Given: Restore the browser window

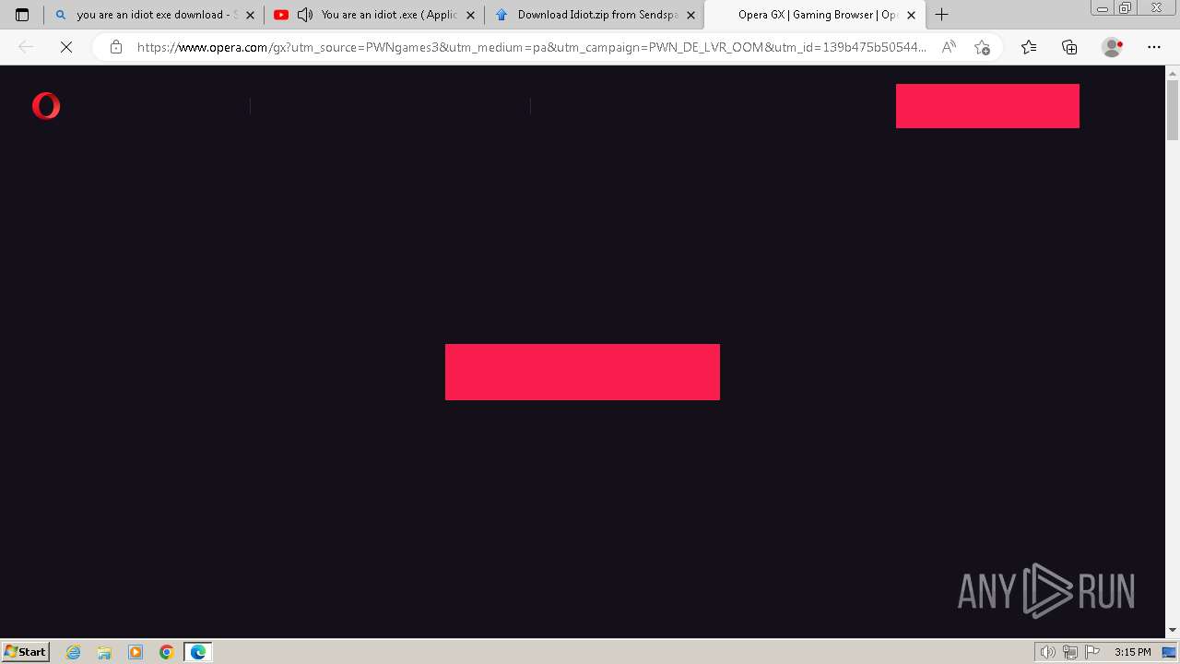Looking at the screenshot, I should pyautogui.click(x=1126, y=7).
